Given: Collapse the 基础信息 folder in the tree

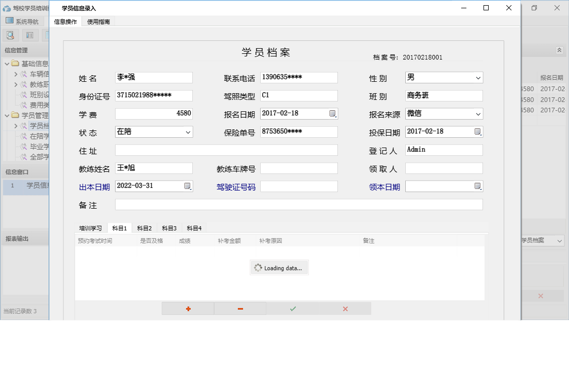Looking at the screenshot, I should tap(6, 63).
